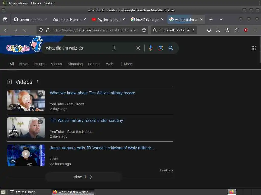
Task: Select the Videos search filter
Action: [56, 64]
